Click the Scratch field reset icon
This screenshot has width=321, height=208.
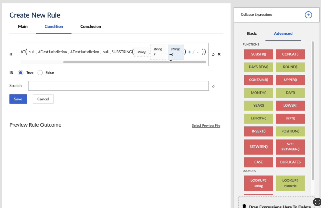coord(213,86)
